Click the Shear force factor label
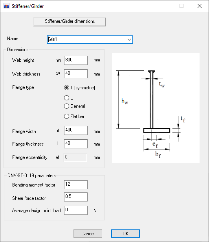This screenshot has width=209, height=242. point(29,198)
